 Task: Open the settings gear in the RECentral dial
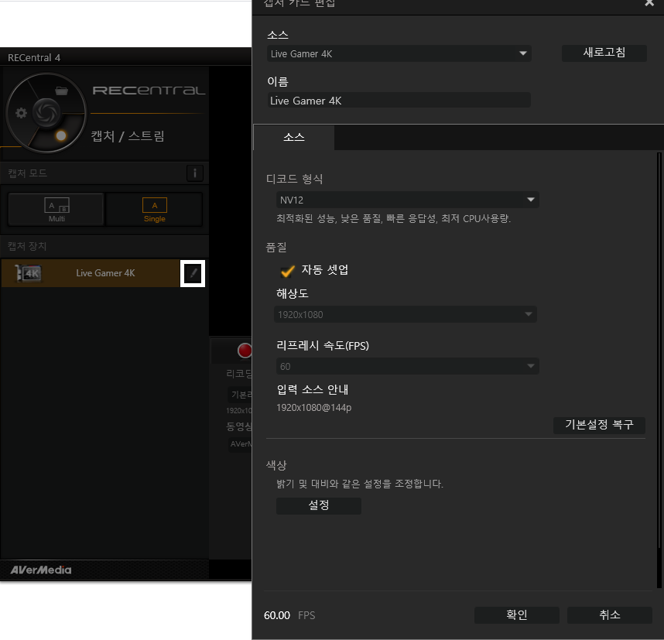[x=21, y=113]
